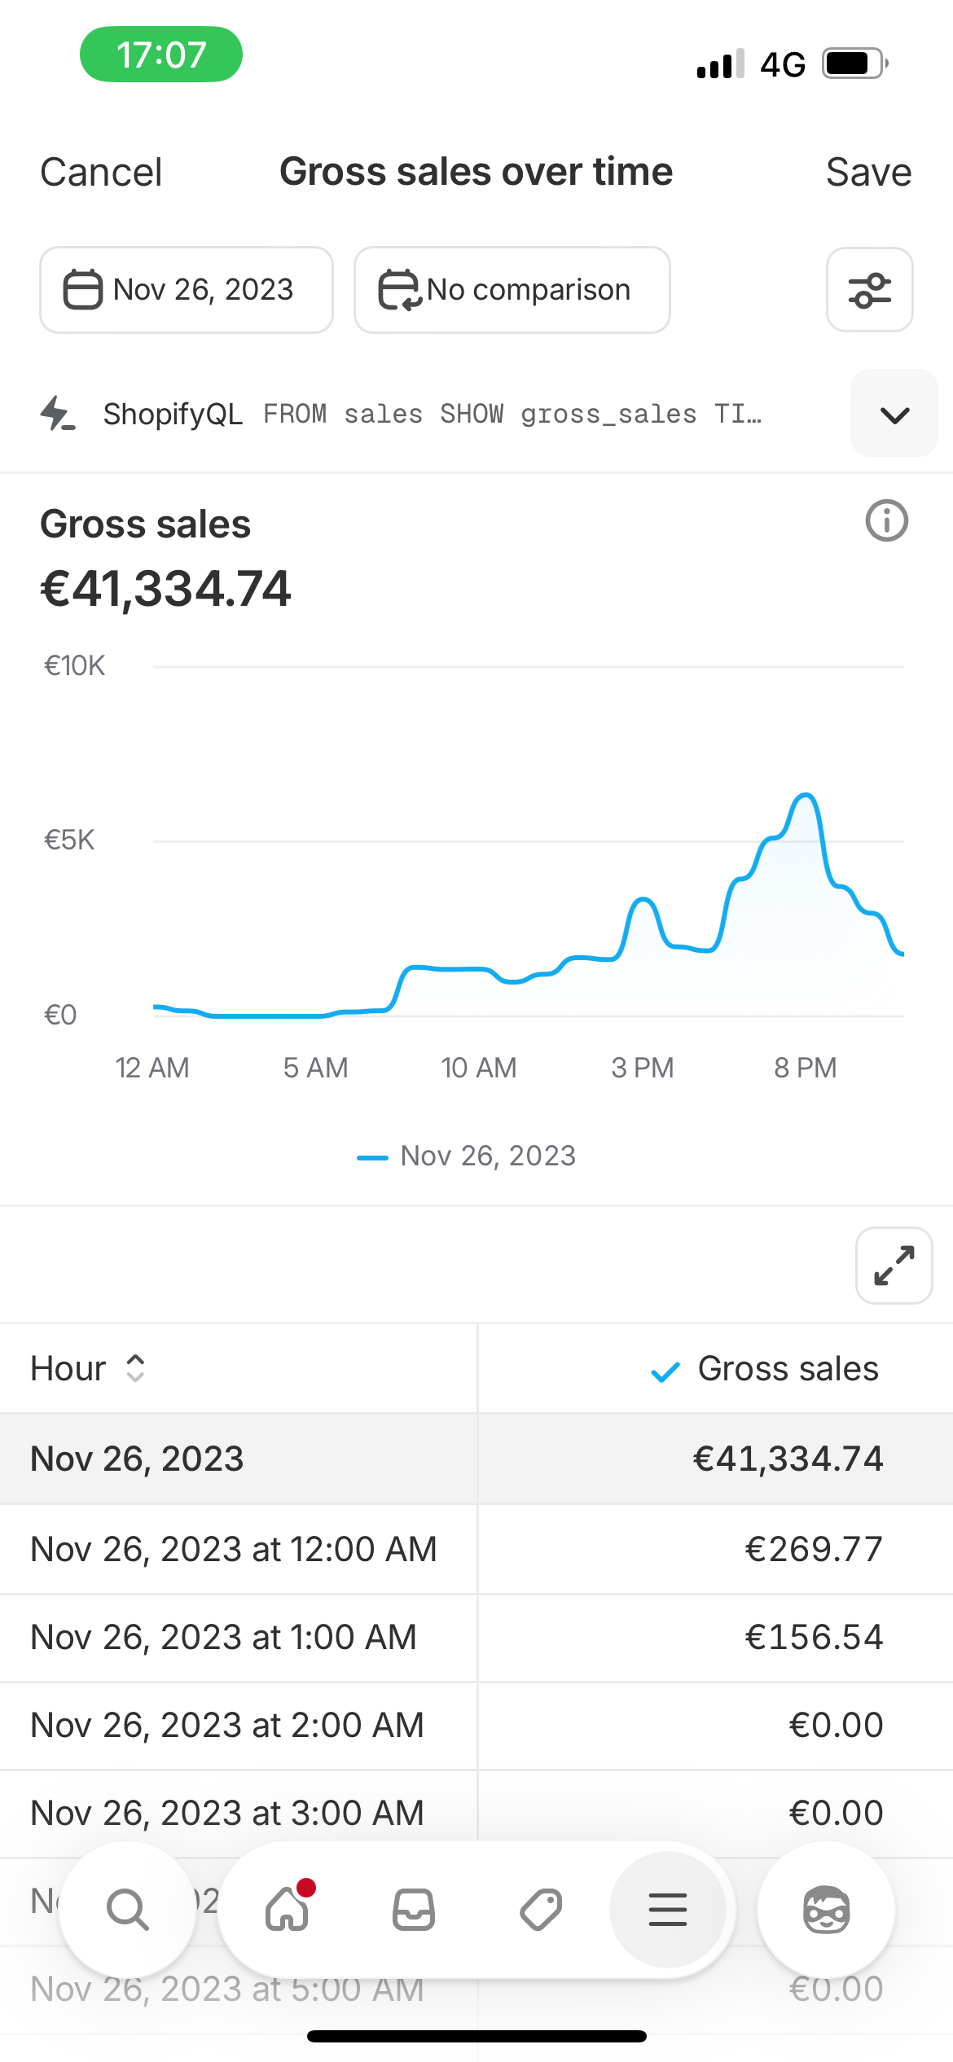
Task: Save the Gross sales report
Action: pos(867,173)
